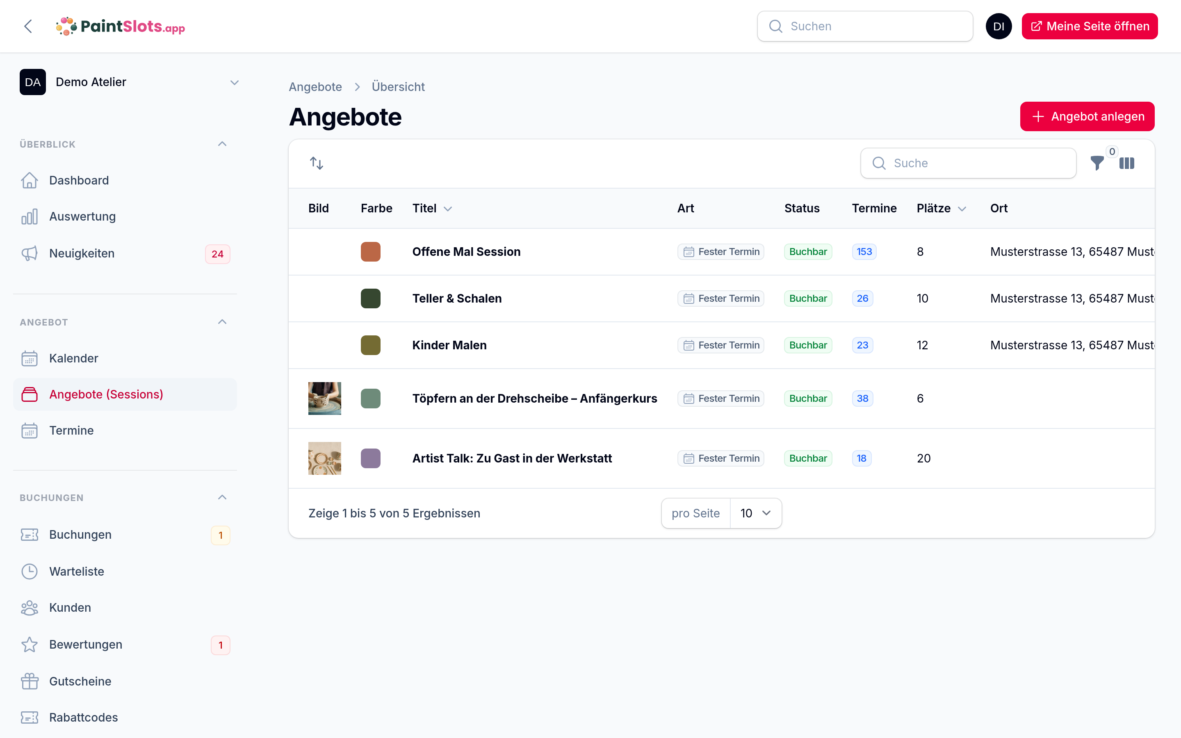
Task: Click the back arrow icon in header
Action: click(x=28, y=26)
